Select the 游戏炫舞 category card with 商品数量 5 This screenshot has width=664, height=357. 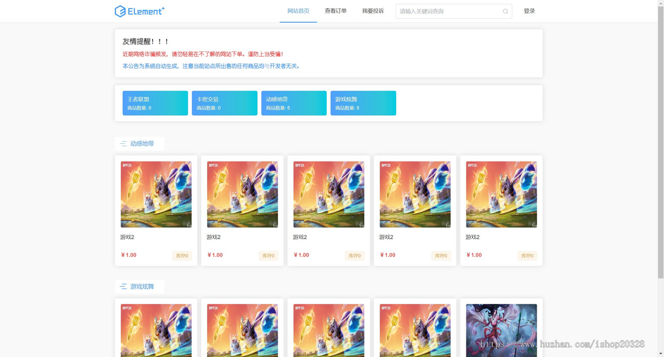(363, 103)
